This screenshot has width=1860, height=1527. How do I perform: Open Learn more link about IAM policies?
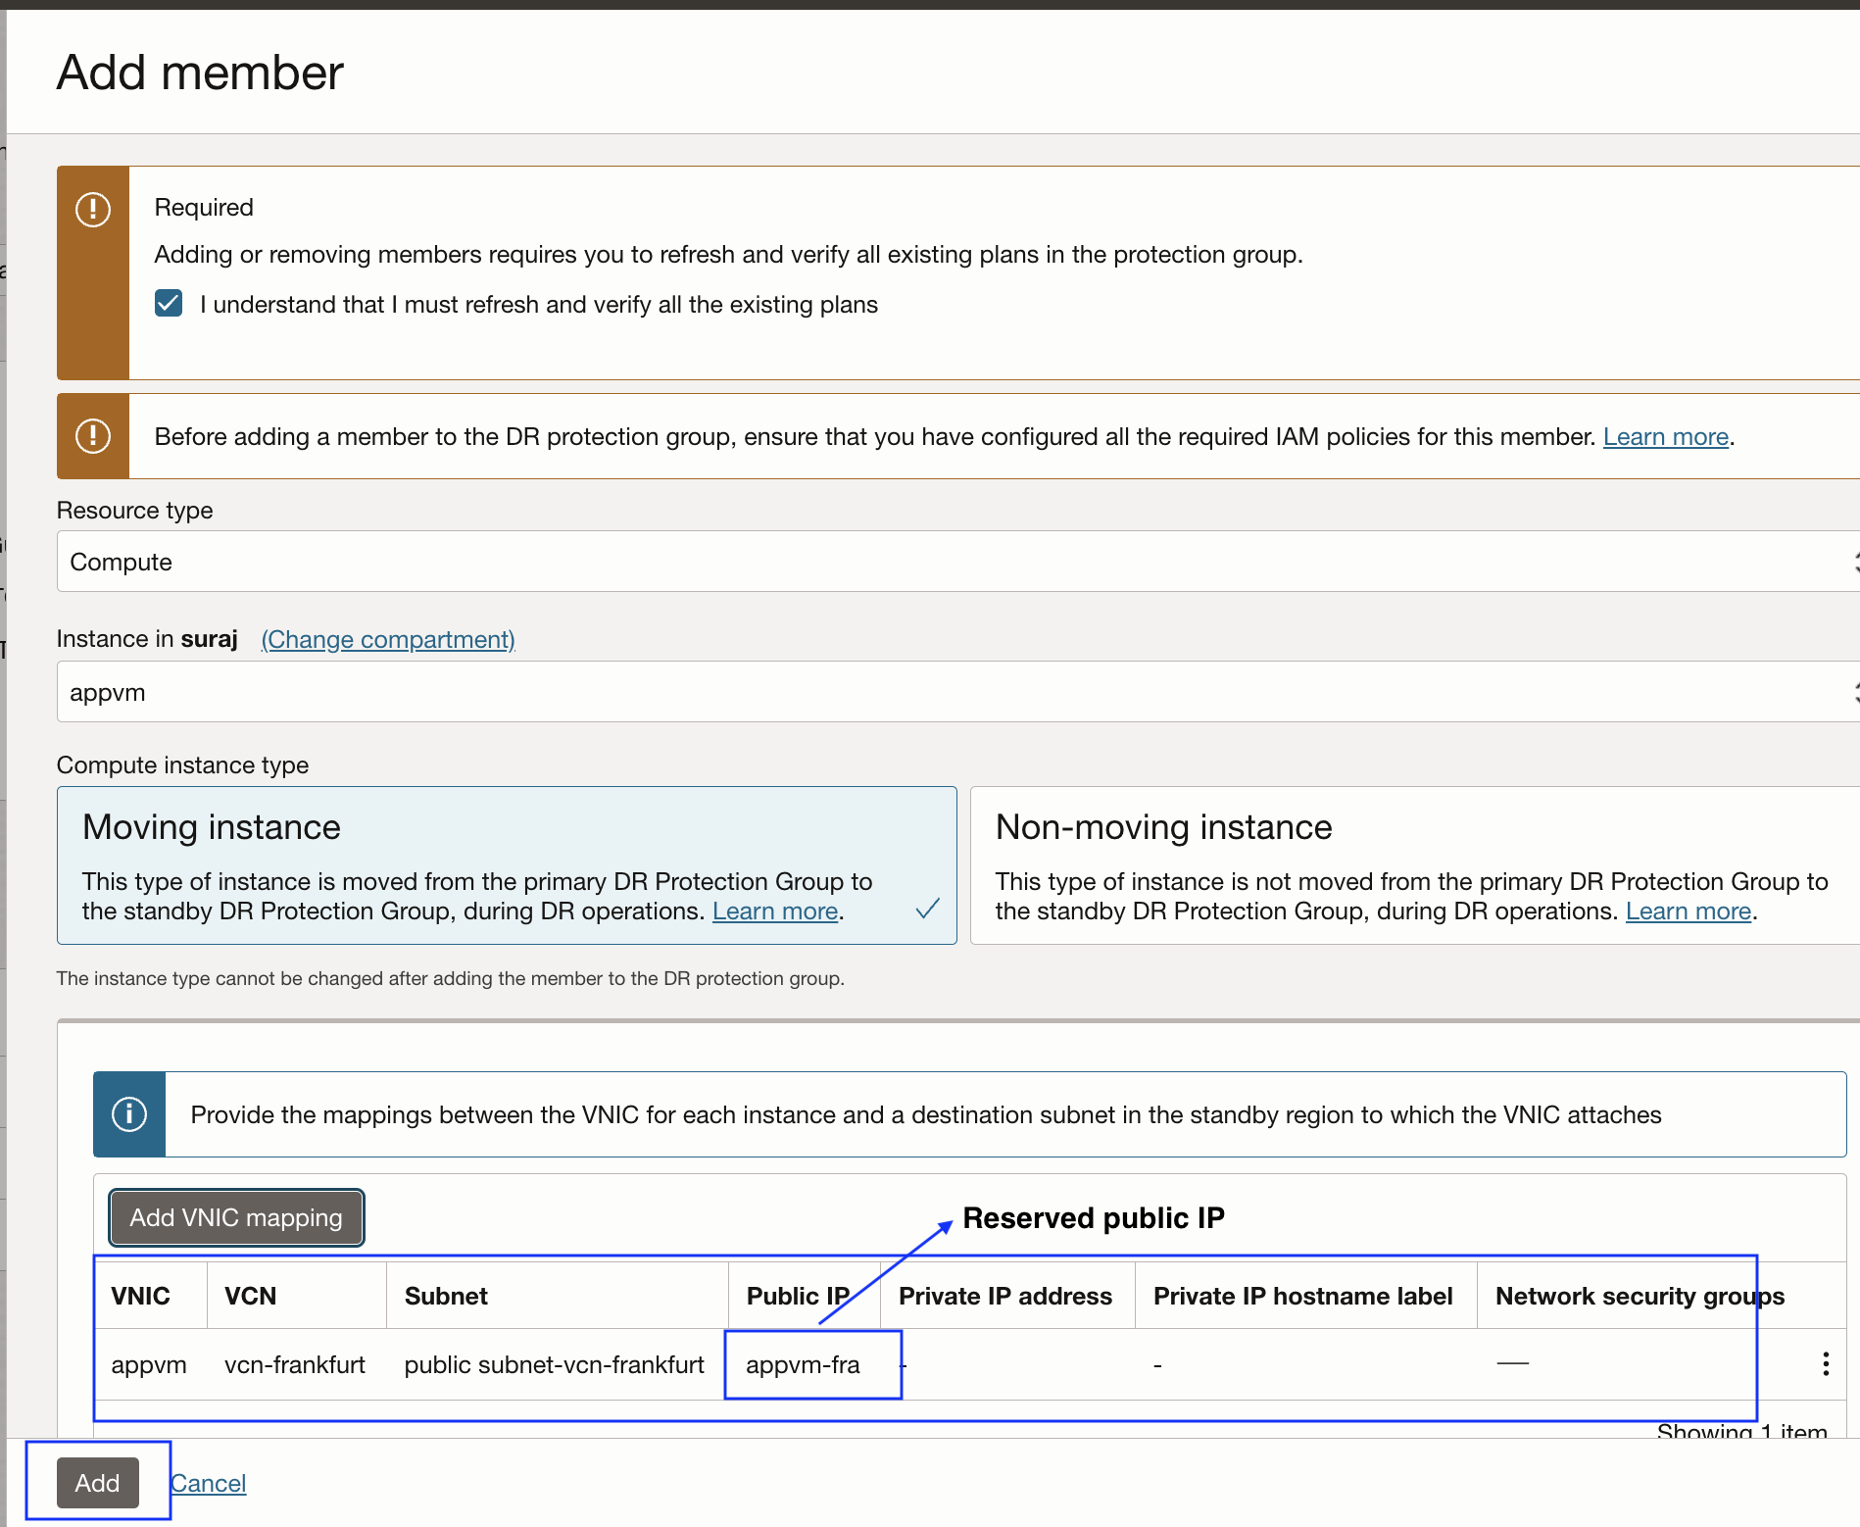pos(1665,436)
